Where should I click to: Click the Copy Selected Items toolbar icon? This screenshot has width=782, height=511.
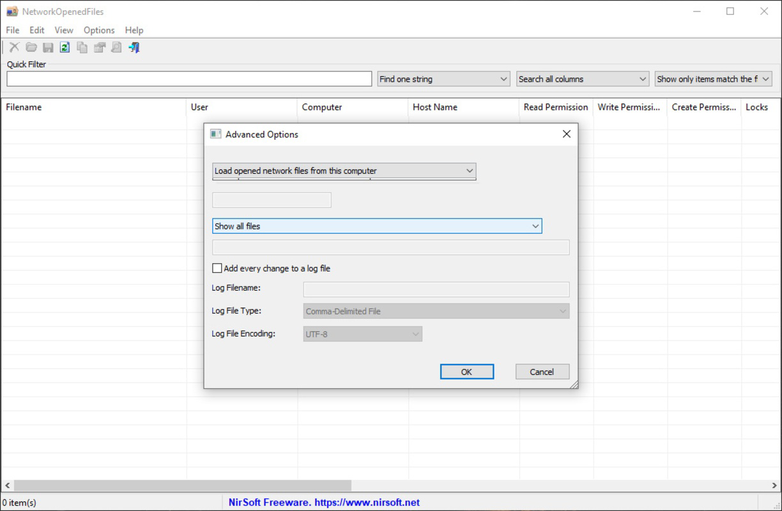[82, 47]
